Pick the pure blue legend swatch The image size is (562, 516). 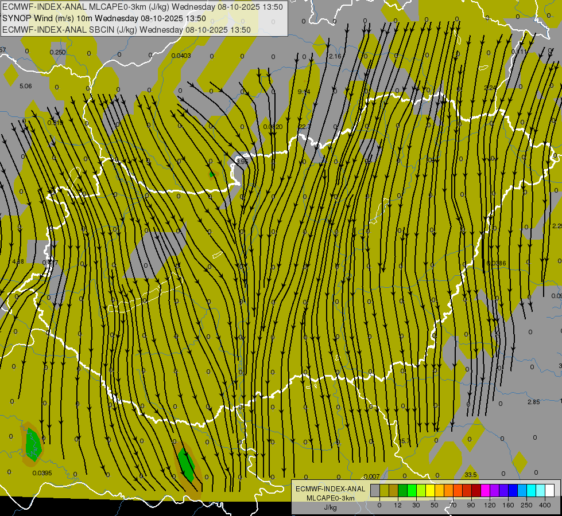coord(513,490)
